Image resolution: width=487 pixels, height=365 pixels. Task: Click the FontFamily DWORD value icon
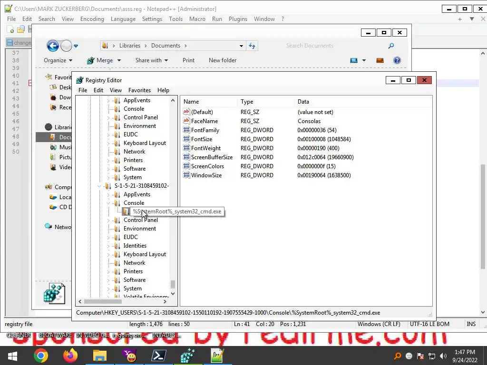pos(186,130)
